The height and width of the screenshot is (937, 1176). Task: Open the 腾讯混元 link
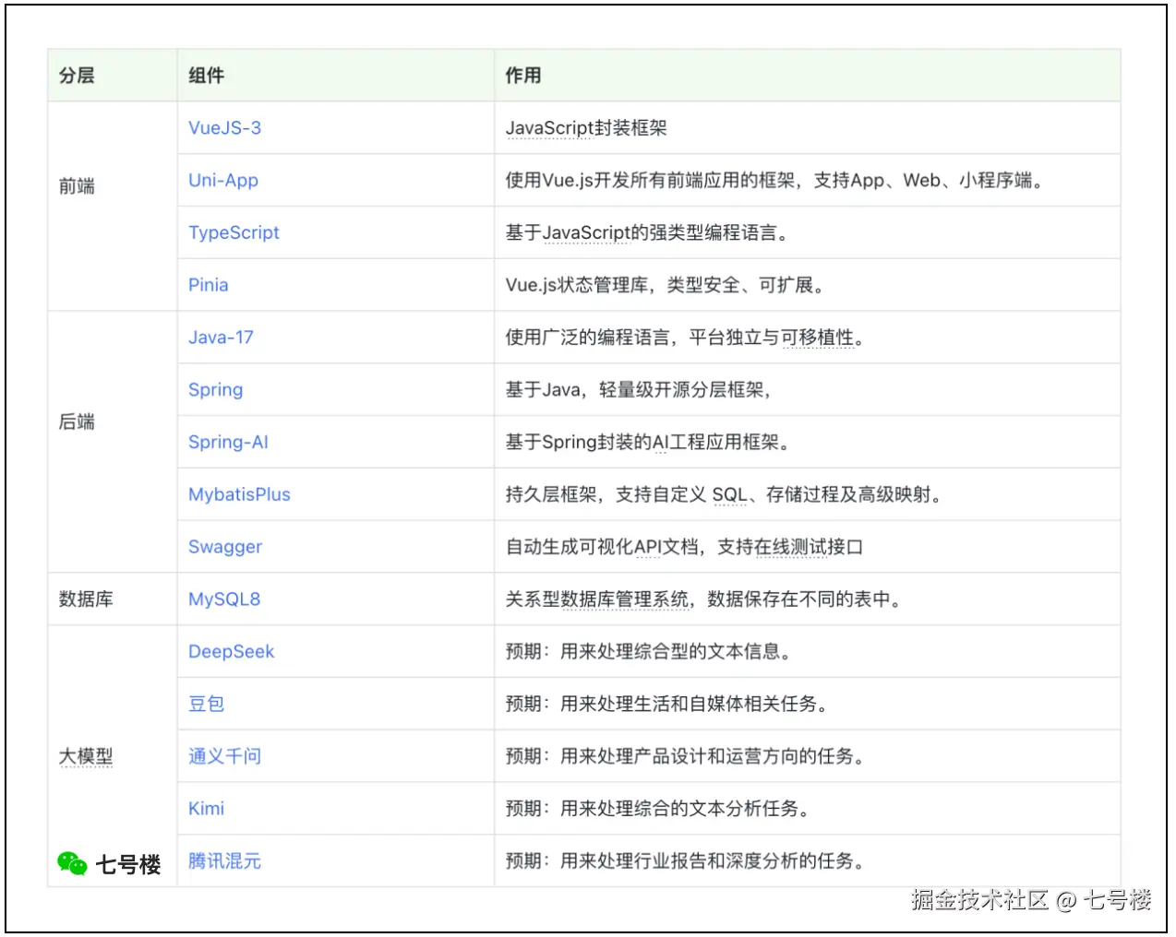click(x=224, y=861)
